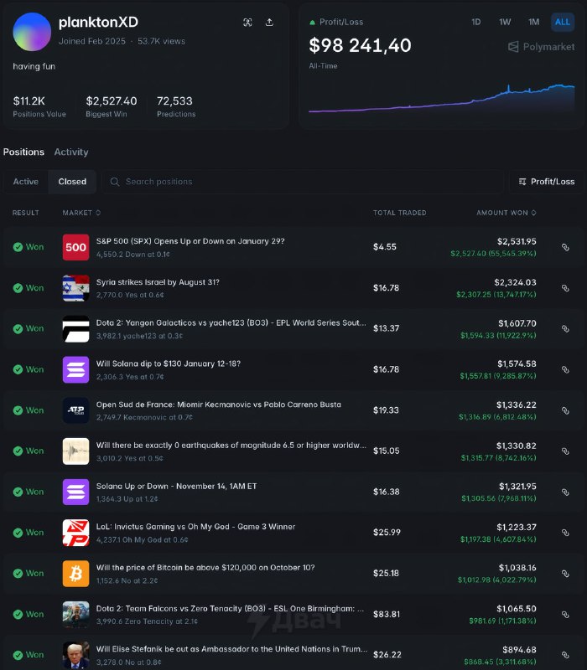
Task: Click the share profile upload icon
Action: [269, 23]
